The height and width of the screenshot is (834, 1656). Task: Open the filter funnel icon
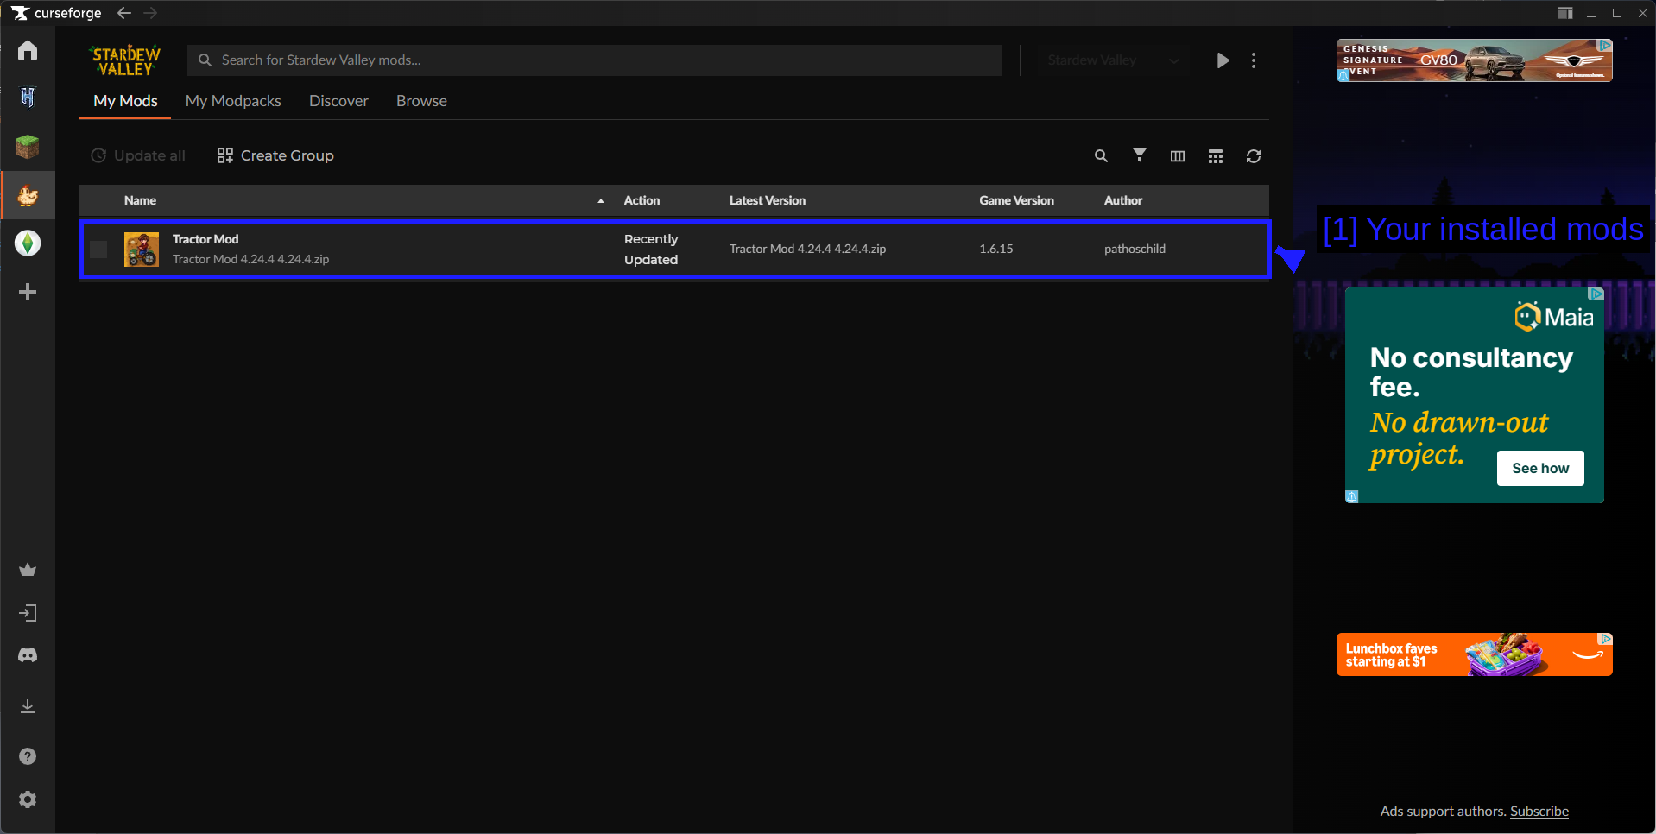coord(1140,155)
